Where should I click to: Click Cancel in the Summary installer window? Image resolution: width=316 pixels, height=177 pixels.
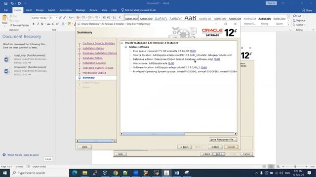pyautogui.click(x=231, y=147)
